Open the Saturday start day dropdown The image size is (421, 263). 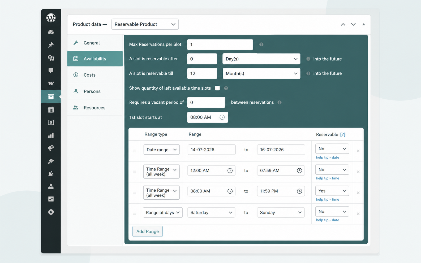(x=211, y=212)
